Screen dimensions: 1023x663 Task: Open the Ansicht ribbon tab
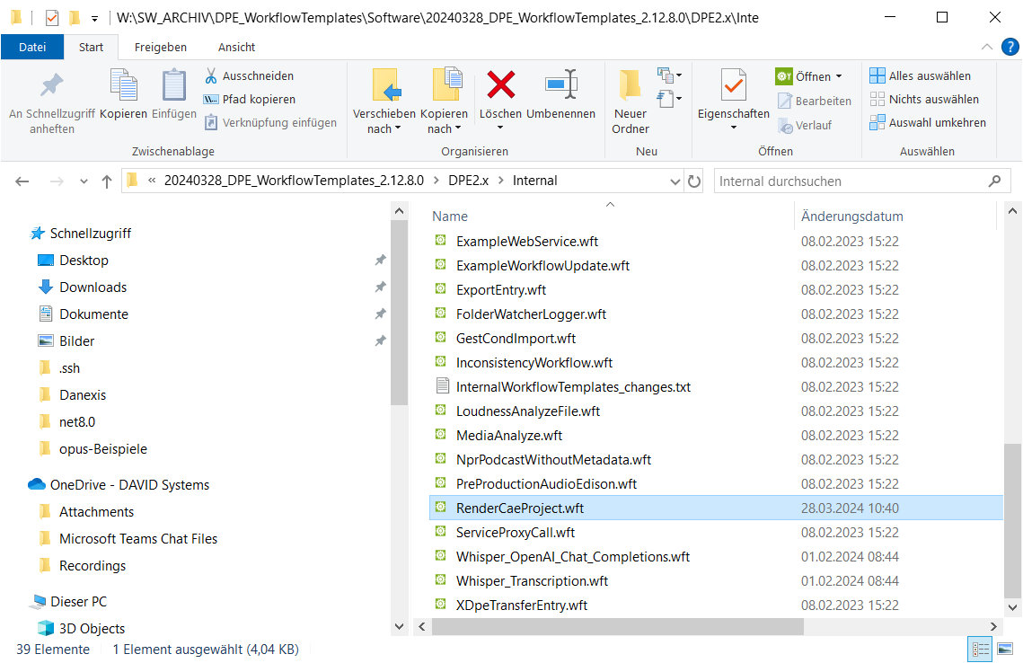click(x=236, y=47)
